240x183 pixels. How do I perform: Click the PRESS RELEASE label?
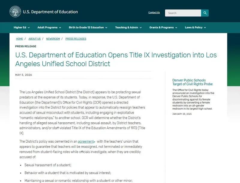[26, 46]
